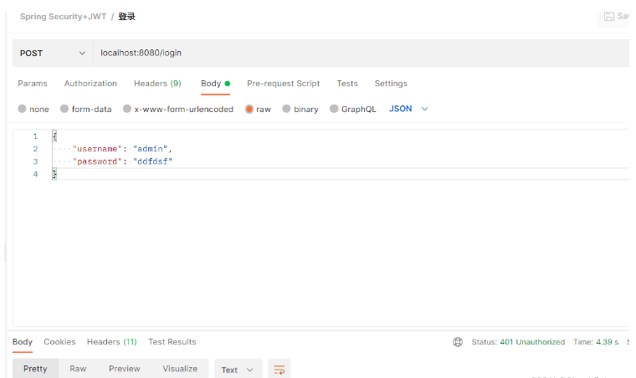Open the Pre-request Script tab
Viewport: 636px width, 378px height.
[x=283, y=84]
